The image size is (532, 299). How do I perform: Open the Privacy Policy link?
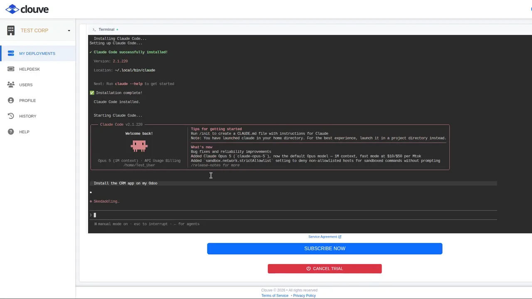304,296
